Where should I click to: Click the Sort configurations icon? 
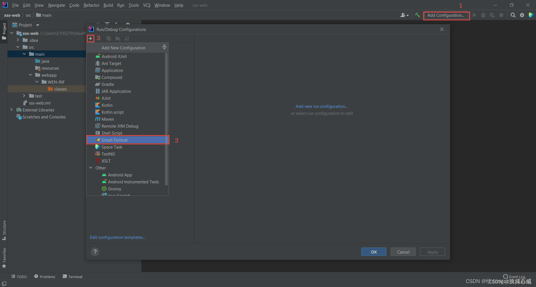(x=127, y=38)
